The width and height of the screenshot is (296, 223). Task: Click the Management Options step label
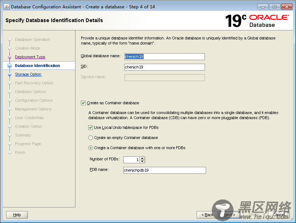(33, 109)
